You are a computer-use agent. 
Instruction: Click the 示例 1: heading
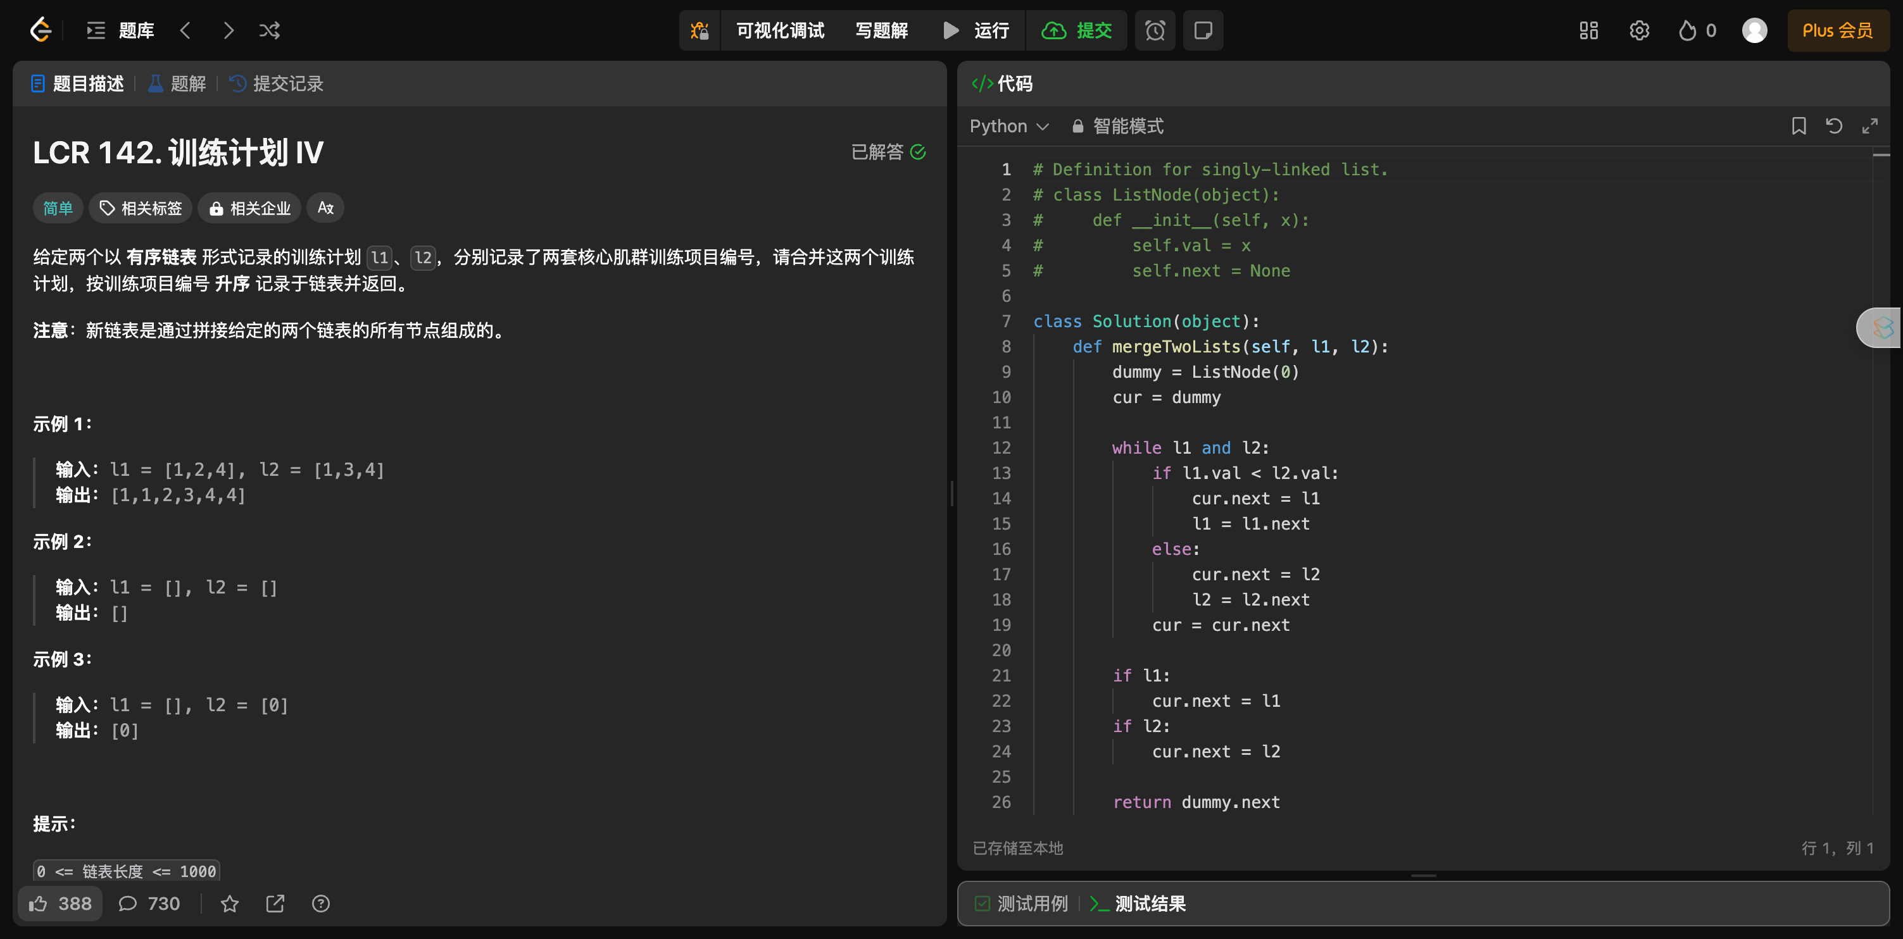pyautogui.click(x=62, y=424)
